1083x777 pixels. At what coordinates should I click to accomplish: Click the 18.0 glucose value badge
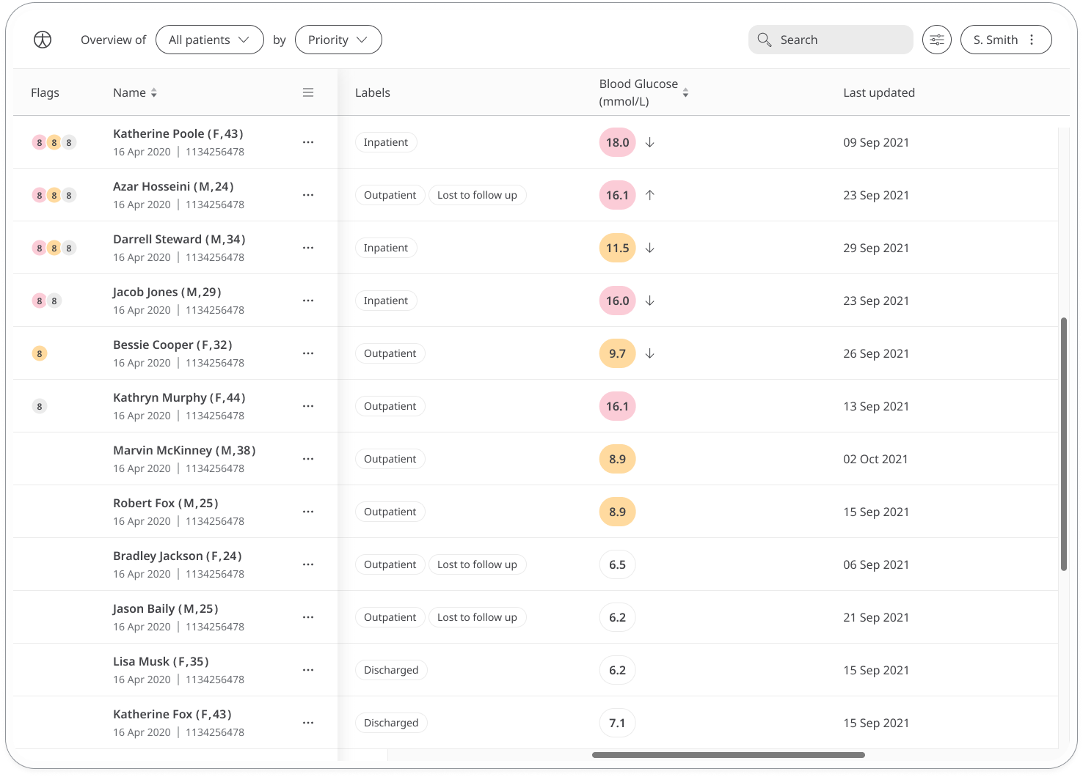[618, 142]
